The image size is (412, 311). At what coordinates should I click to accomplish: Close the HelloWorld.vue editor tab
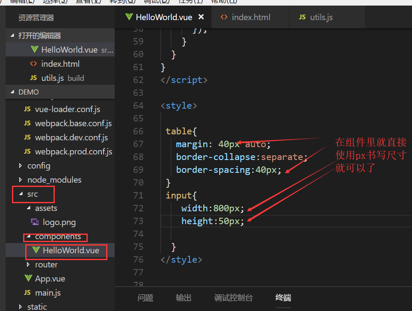[x=201, y=17]
